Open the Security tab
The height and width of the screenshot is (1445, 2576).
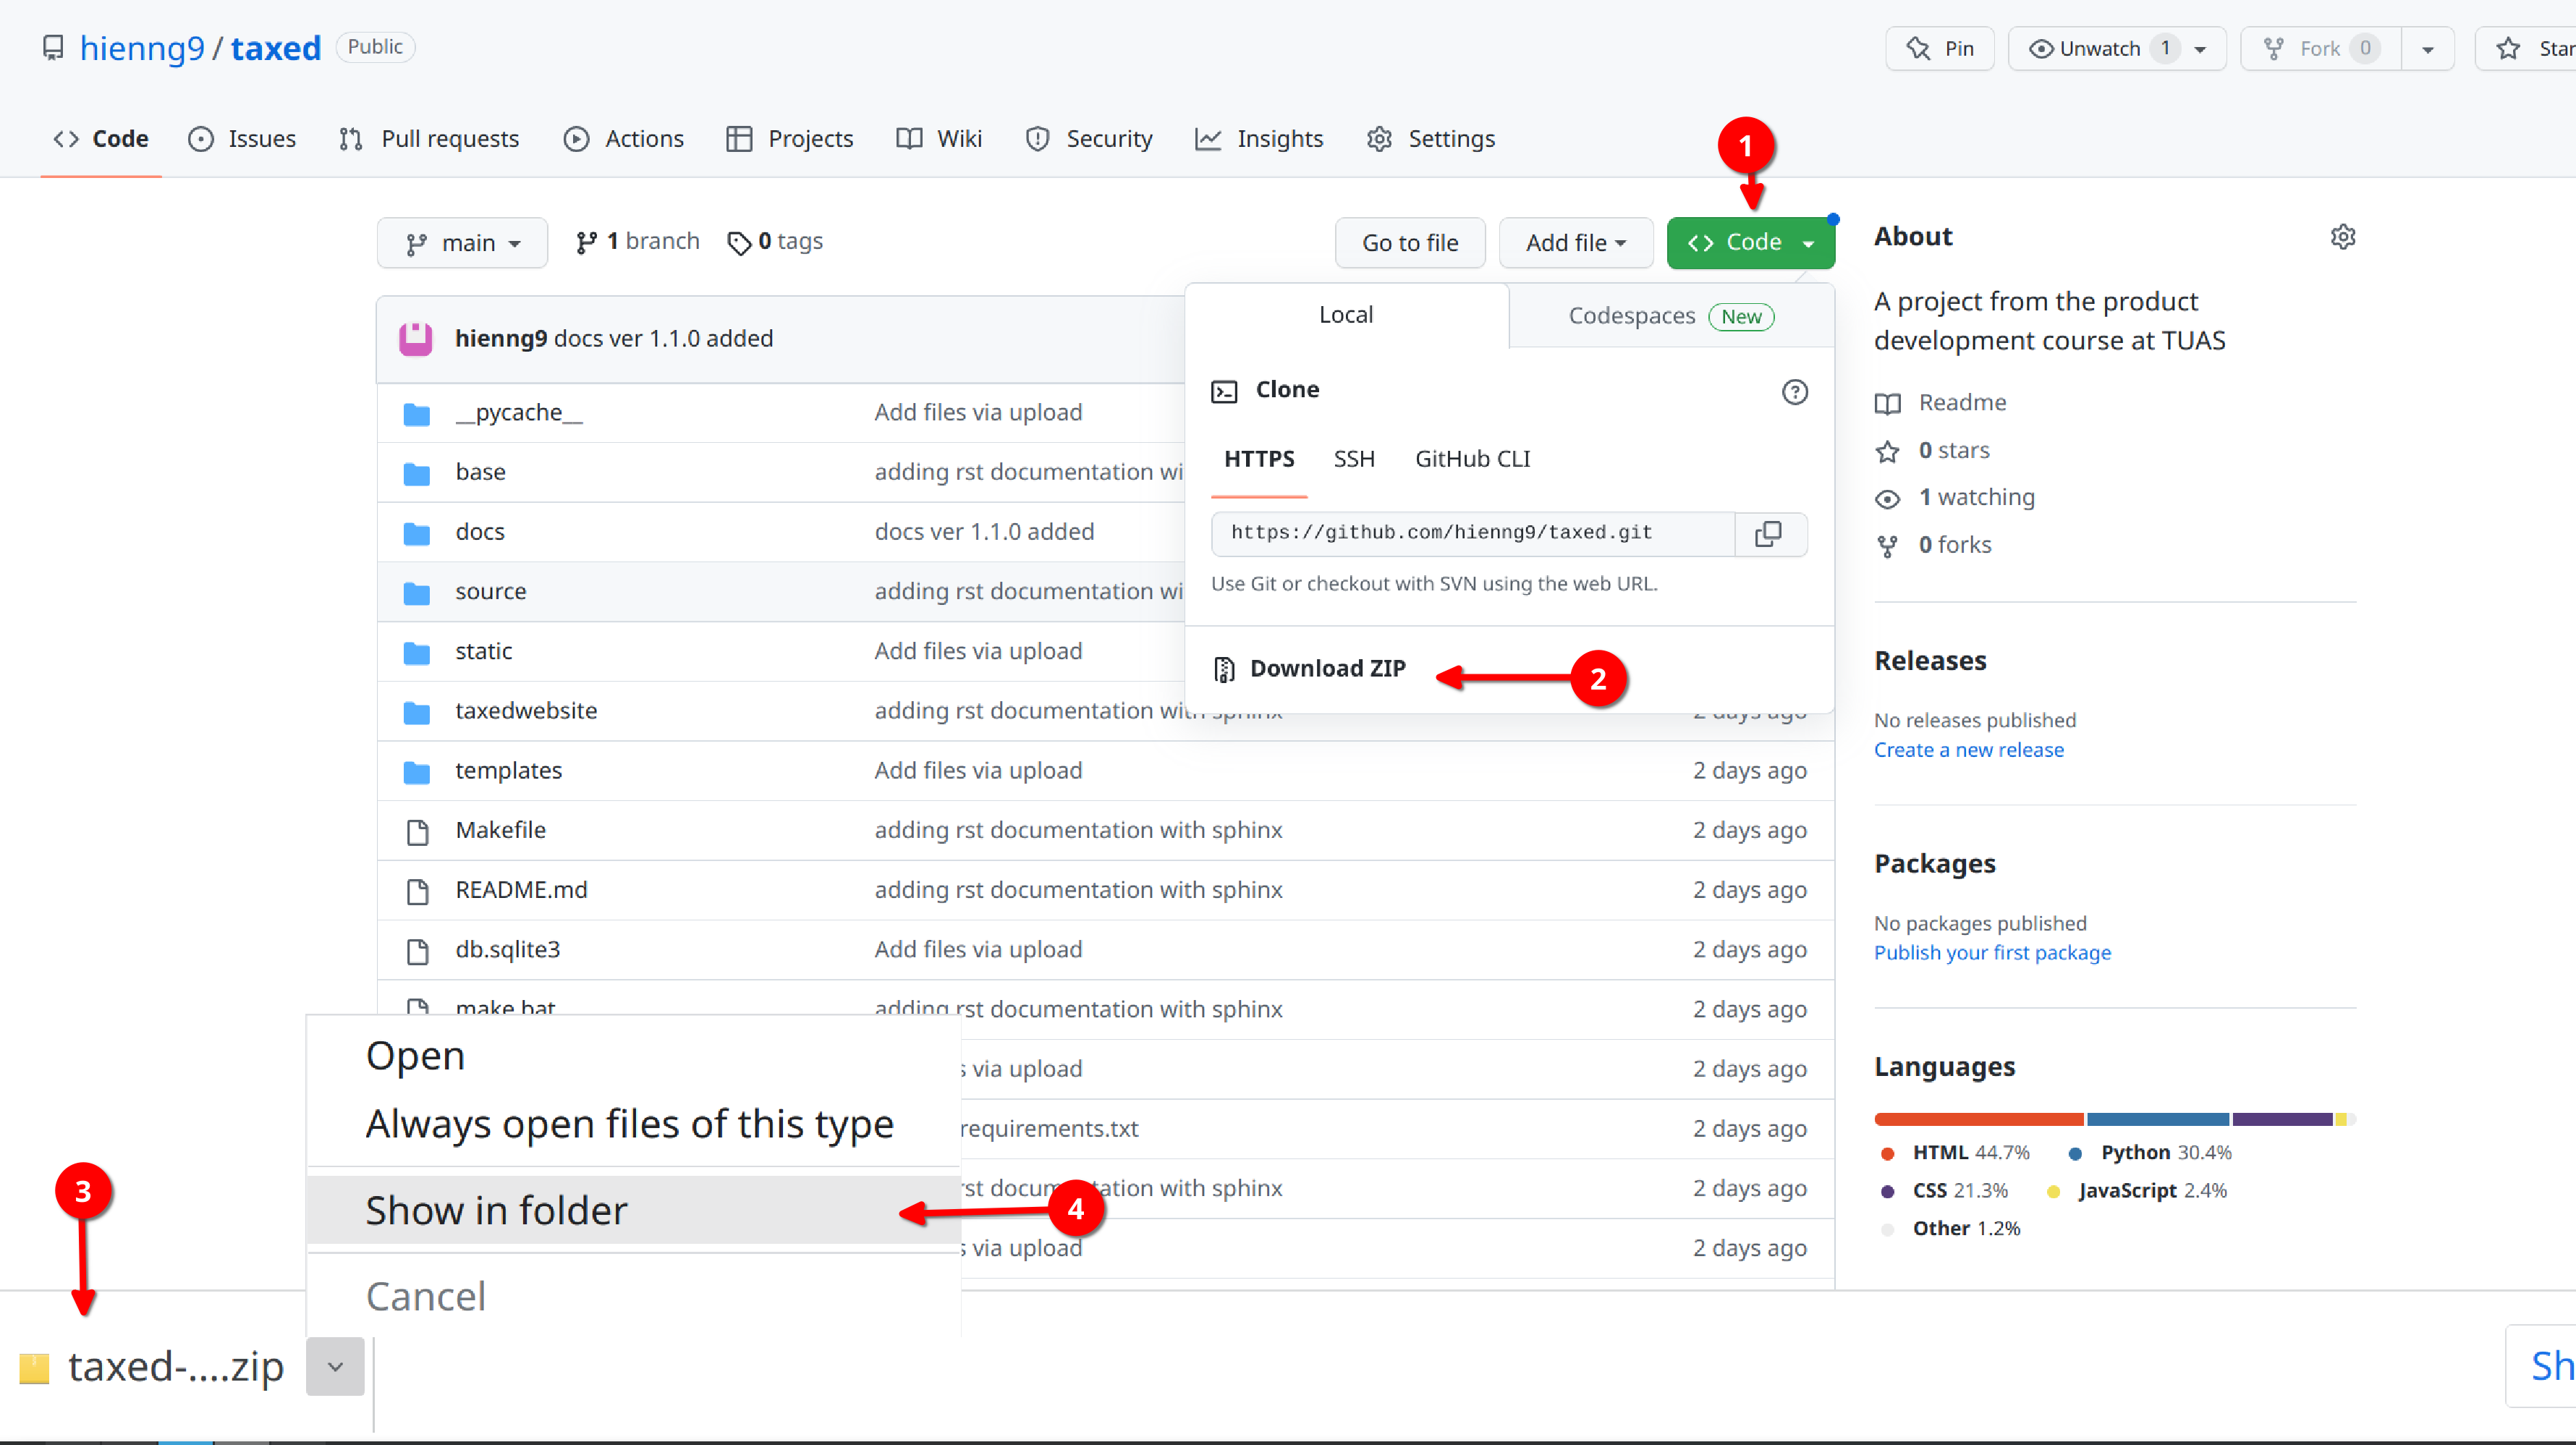[1089, 139]
